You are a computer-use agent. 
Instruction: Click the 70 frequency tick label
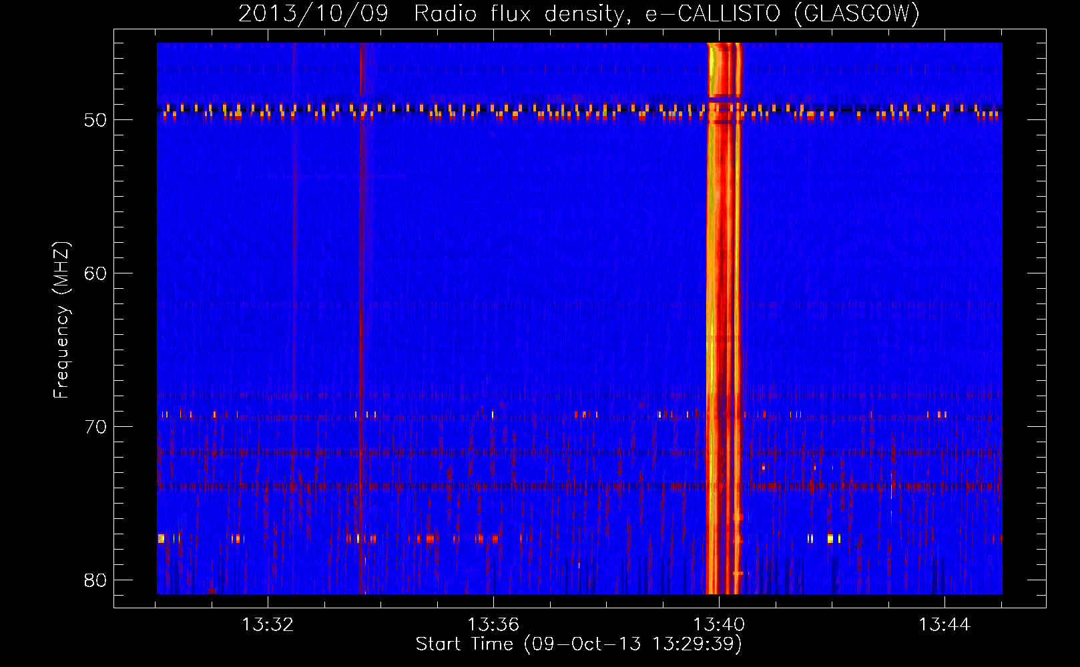(95, 427)
